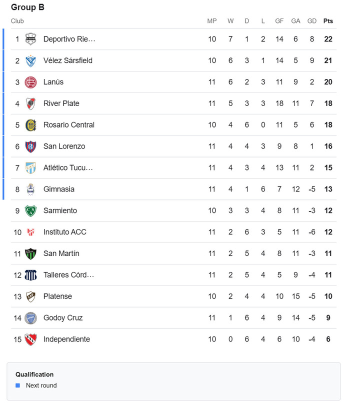Click the Independiente club crest
This screenshot has height=404, width=350.
click(x=31, y=339)
